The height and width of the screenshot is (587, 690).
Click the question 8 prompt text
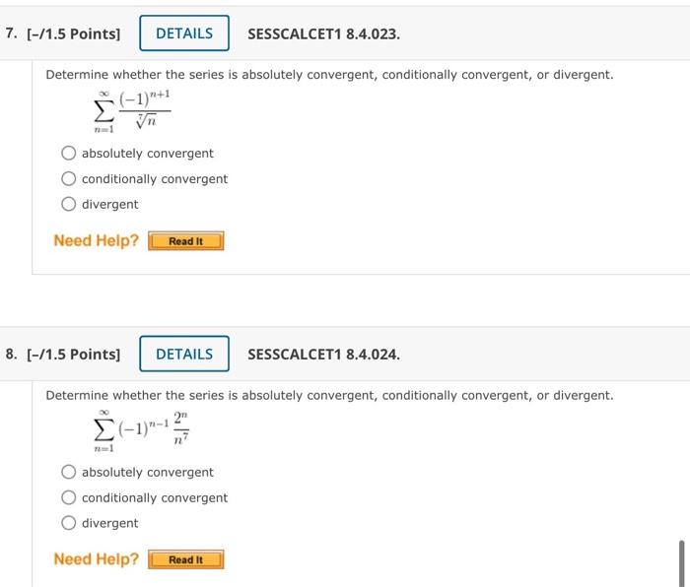pyautogui.click(x=329, y=396)
